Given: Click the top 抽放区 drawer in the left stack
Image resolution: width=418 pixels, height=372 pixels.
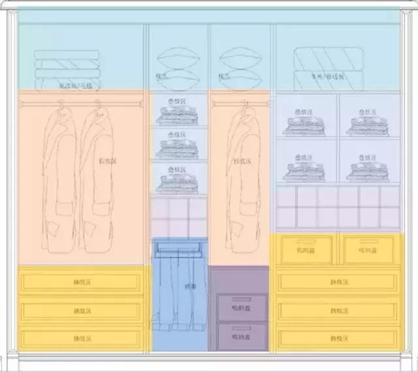Looking at the screenshot, I should pos(81,281).
